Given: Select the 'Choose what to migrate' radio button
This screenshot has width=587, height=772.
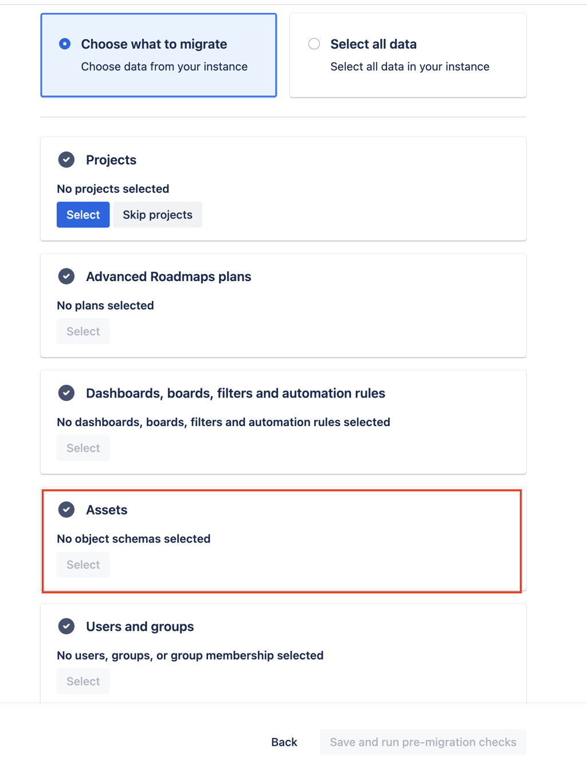Looking at the screenshot, I should pos(65,44).
